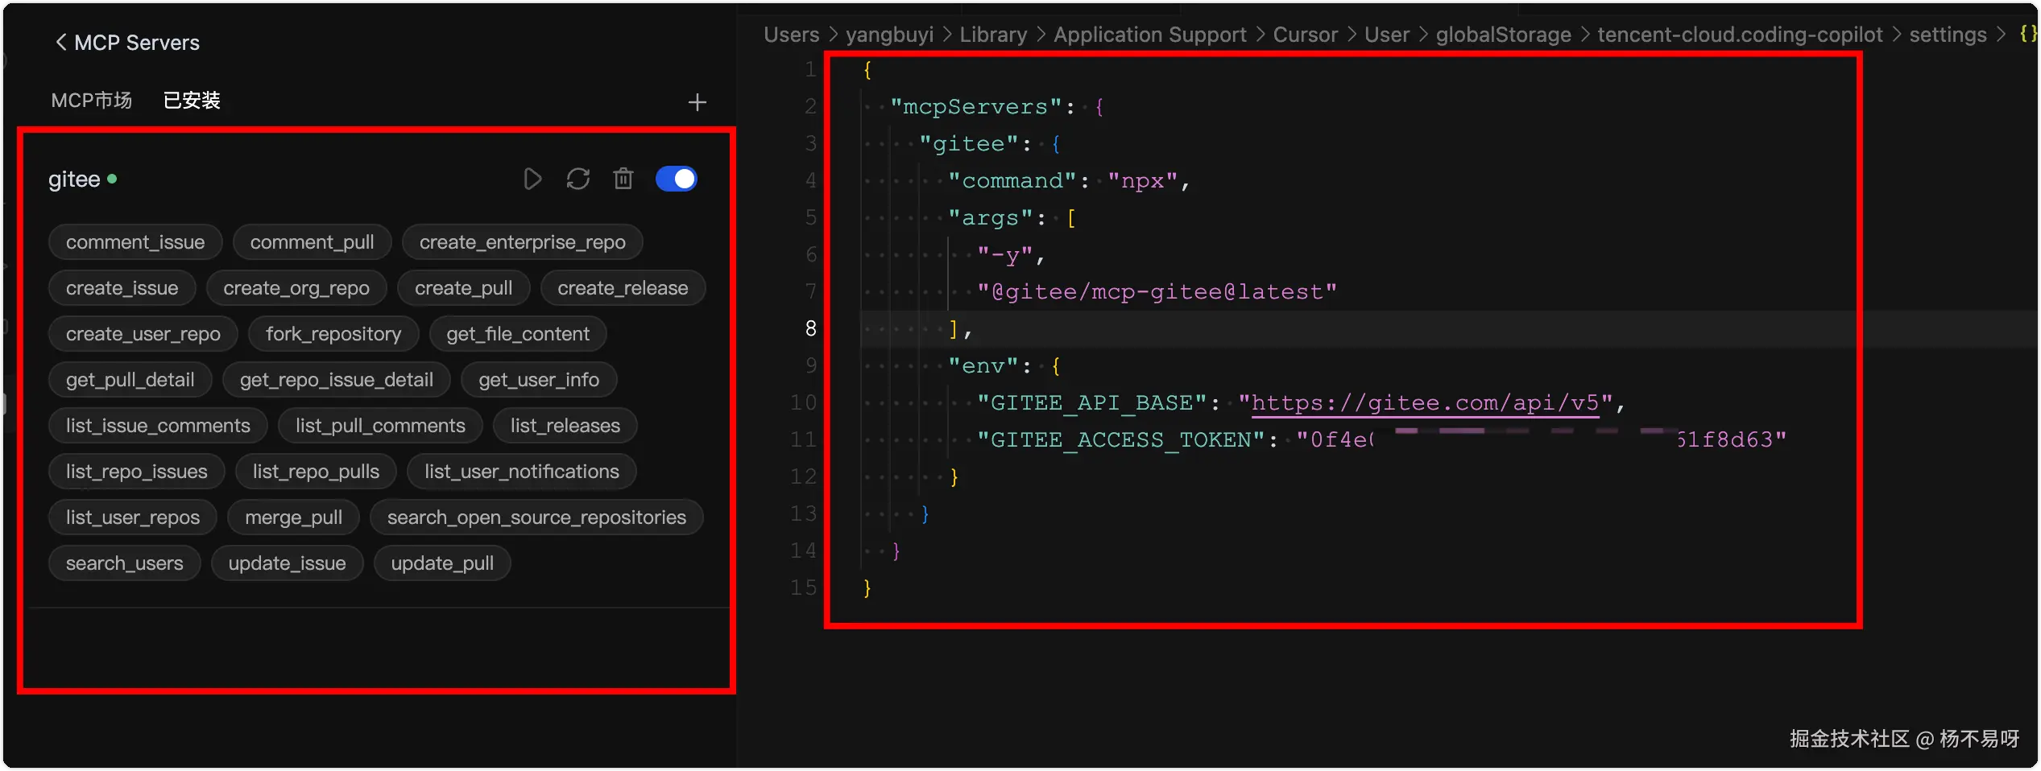The width and height of the screenshot is (2041, 771).
Task: Choose the list_releases tool chip
Action: [565, 426]
